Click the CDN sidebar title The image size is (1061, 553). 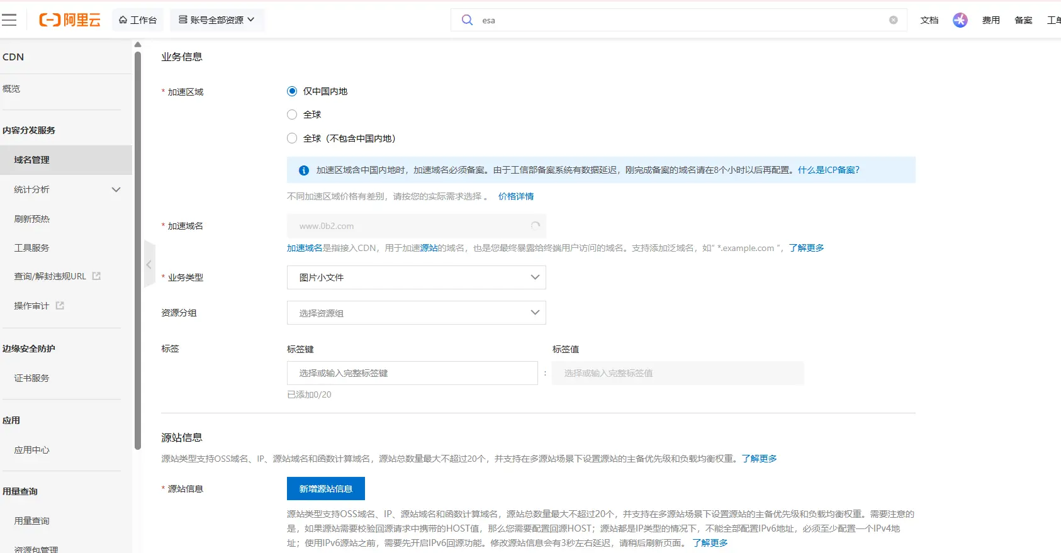tap(13, 57)
